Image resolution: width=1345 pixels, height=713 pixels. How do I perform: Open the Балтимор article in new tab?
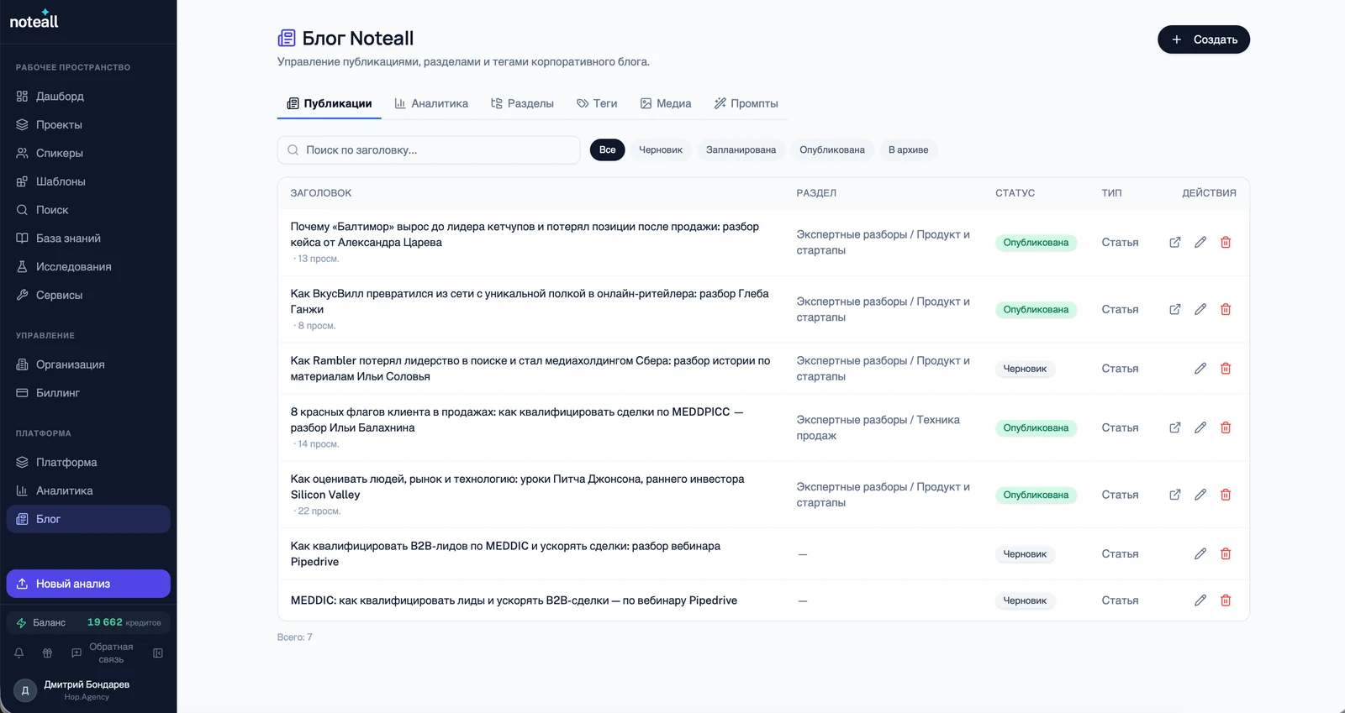(1175, 243)
